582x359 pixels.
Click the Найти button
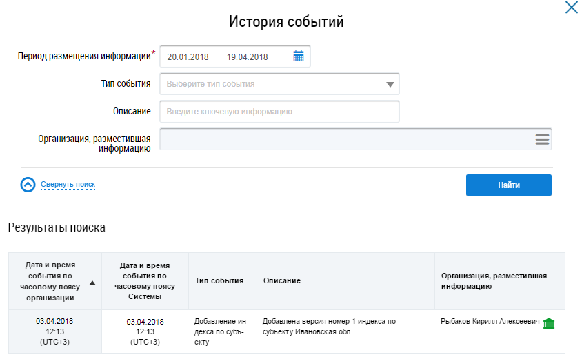pos(508,185)
